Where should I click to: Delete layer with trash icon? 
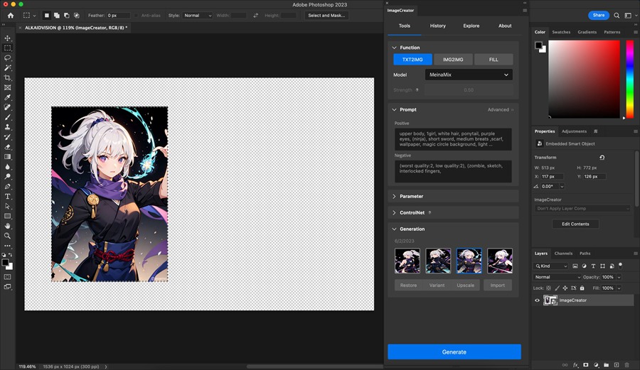[x=627, y=365]
